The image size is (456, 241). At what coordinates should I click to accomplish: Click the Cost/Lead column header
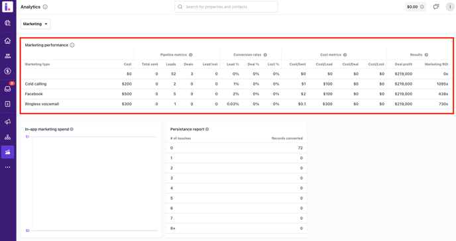coord(324,64)
